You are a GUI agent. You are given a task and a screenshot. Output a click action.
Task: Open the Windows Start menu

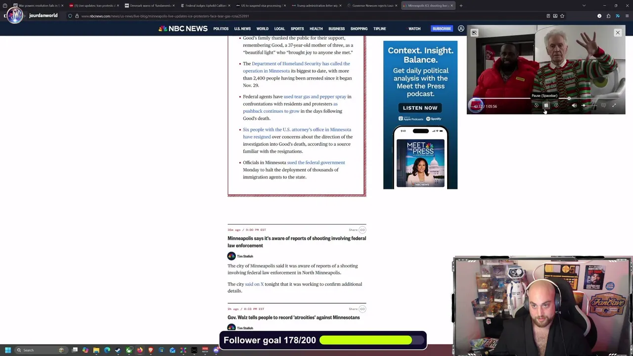pos(8,350)
